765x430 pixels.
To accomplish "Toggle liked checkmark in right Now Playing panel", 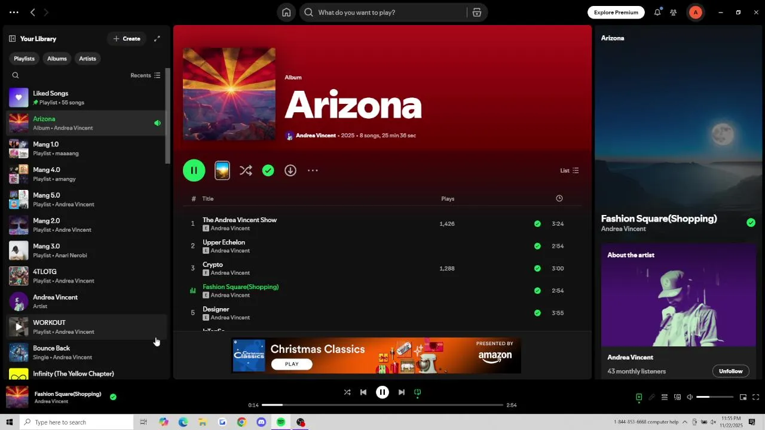I will tap(751, 223).
